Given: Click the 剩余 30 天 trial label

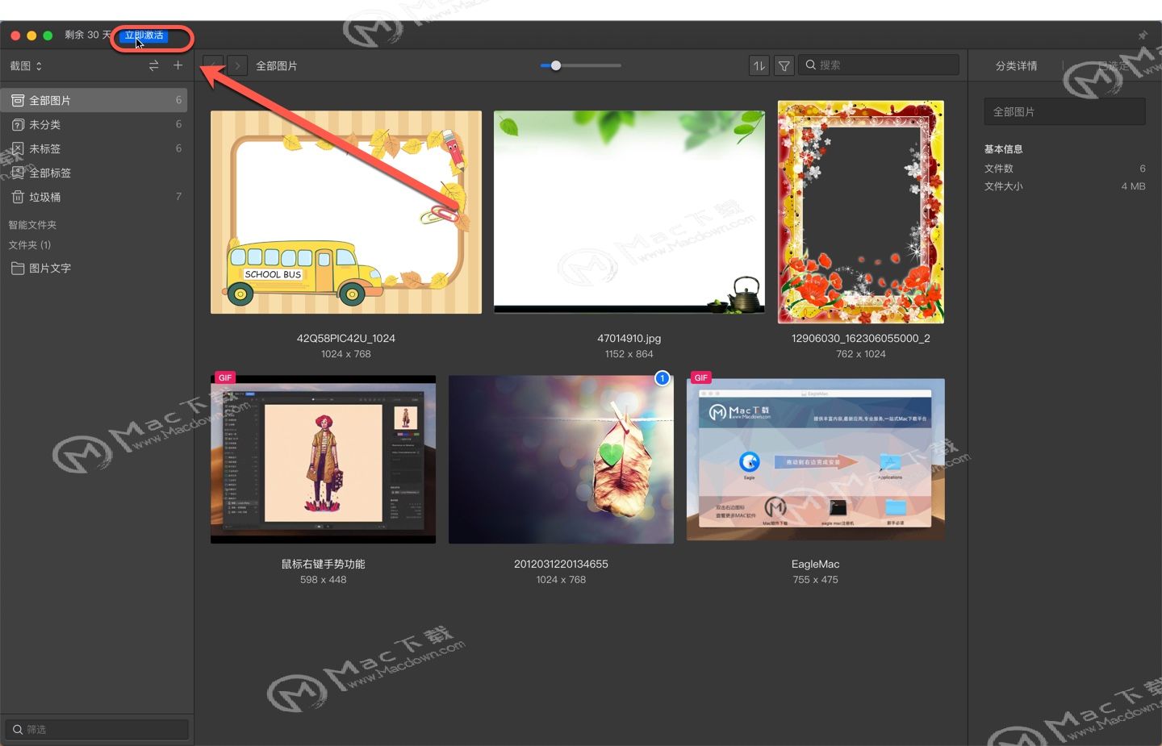Looking at the screenshot, I should pos(88,35).
